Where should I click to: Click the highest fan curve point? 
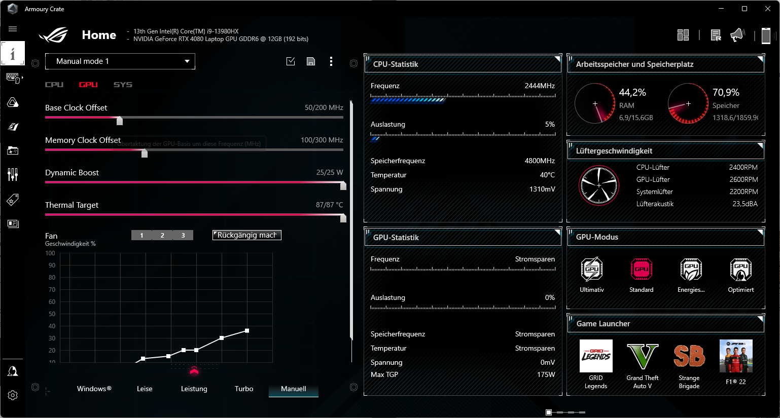(247, 331)
